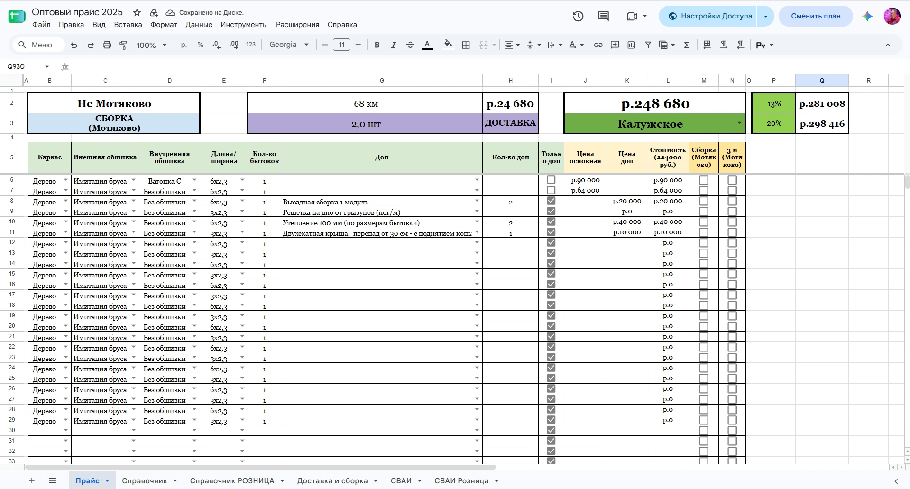
Task: Click the Print icon
Action: click(x=107, y=45)
